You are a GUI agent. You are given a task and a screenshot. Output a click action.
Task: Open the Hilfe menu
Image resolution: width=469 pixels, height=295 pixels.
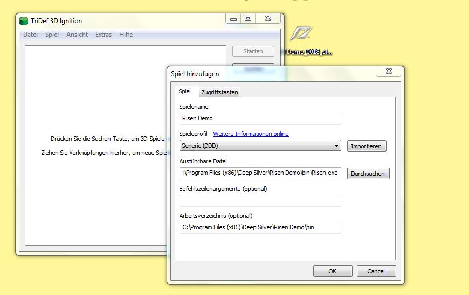pos(126,35)
